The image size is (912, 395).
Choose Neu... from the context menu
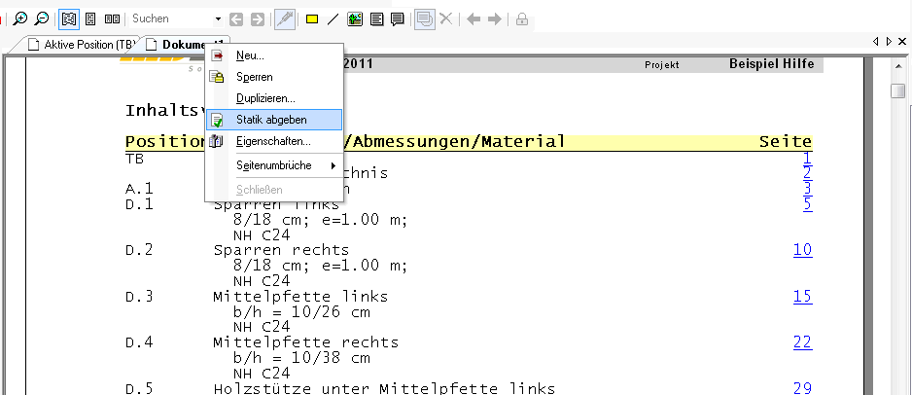pos(273,55)
